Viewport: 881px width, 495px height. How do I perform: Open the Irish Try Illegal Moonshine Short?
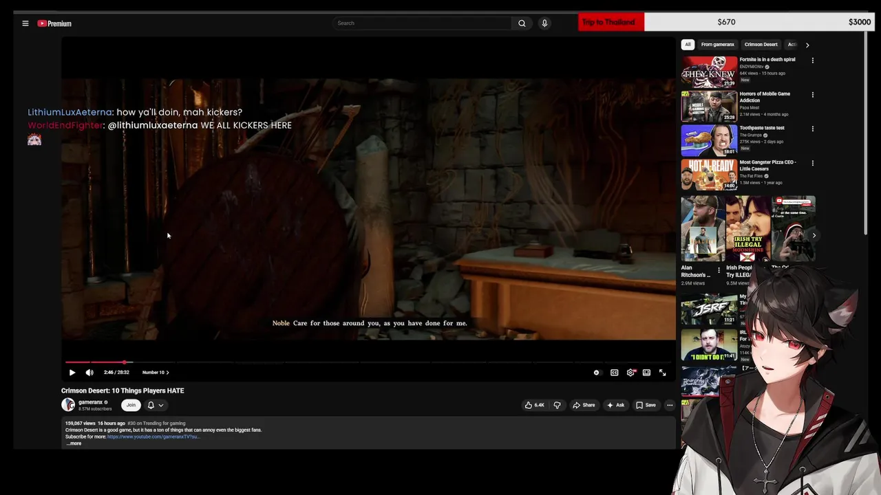pyautogui.click(x=747, y=228)
